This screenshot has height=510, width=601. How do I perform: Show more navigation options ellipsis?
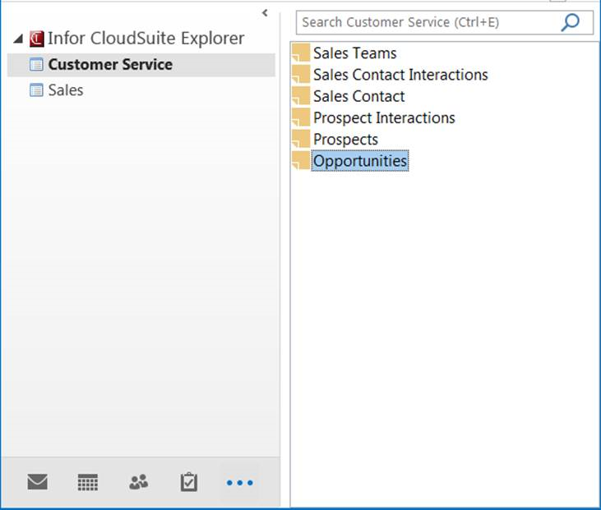pyautogui.click(x=239, y=482)
